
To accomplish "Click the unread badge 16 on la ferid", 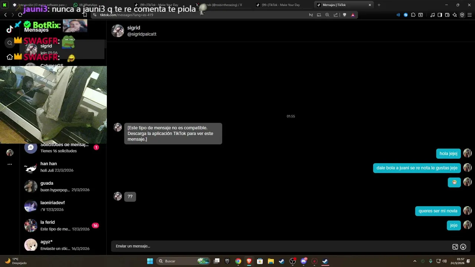I will [95, 225].
